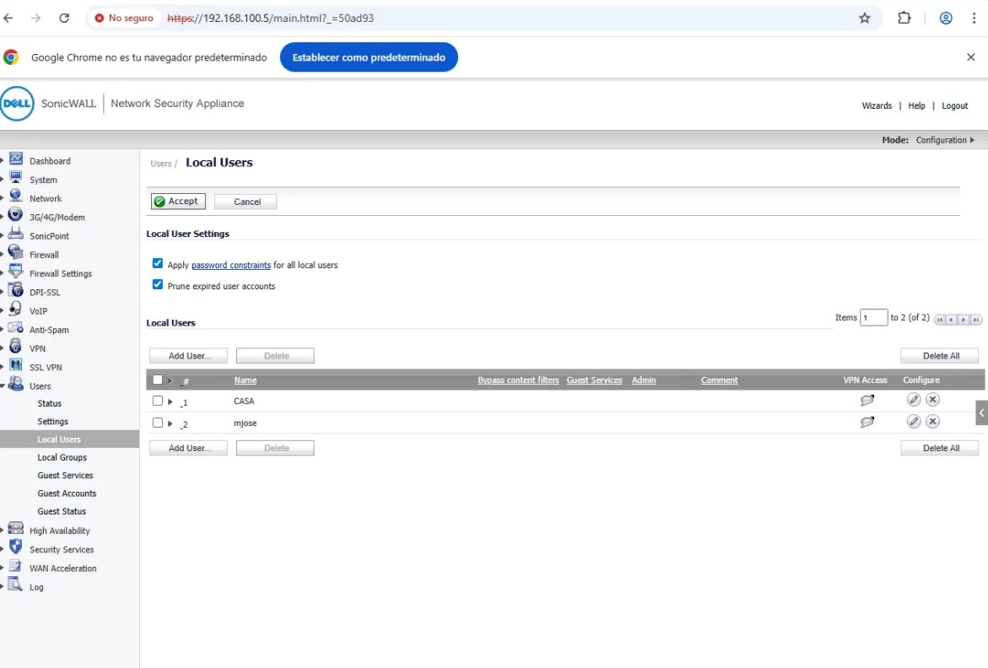Screen dimensions: 988x668
Task: Disable Prune expired user accounts
Action: click(x=158, y=285)
